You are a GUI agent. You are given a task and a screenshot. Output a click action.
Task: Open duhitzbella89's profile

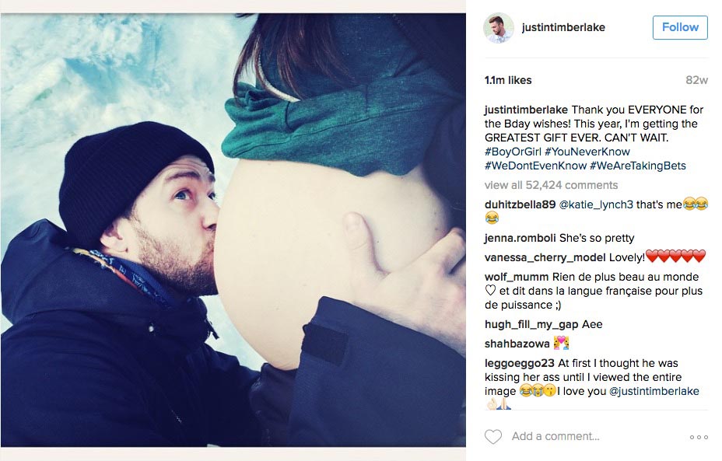click(x=520, y=204)
